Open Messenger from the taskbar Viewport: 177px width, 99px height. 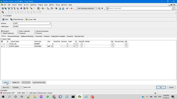(41, 97)
